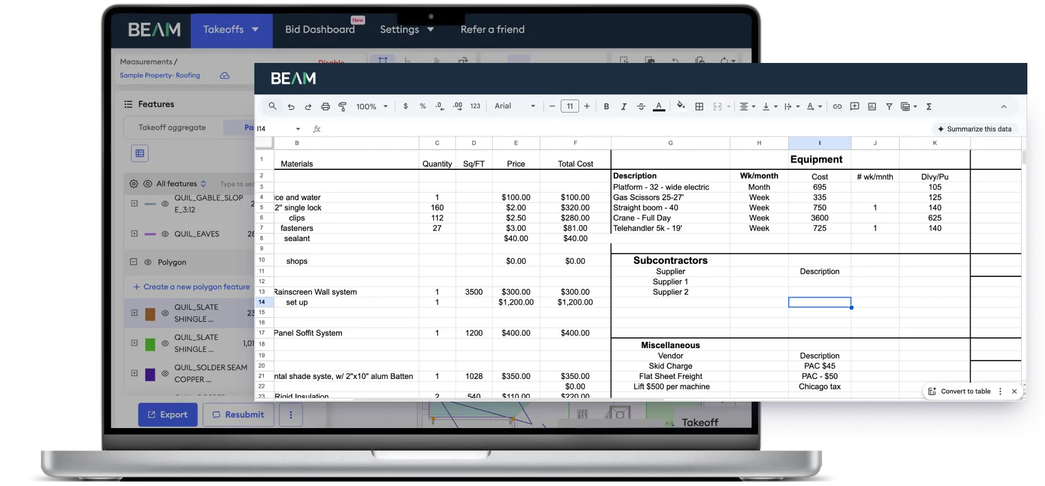This screenshot has width=1045, height=486.
Task: Open the functions sigma menu
Action: (929, 106)
